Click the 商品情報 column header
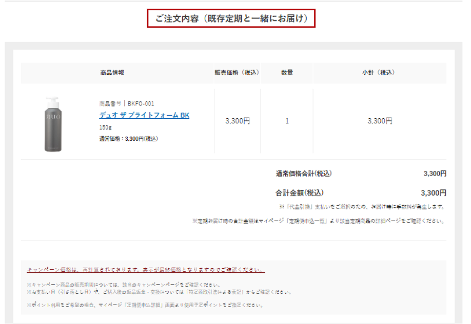471x324 pixels. pos(112,73)
